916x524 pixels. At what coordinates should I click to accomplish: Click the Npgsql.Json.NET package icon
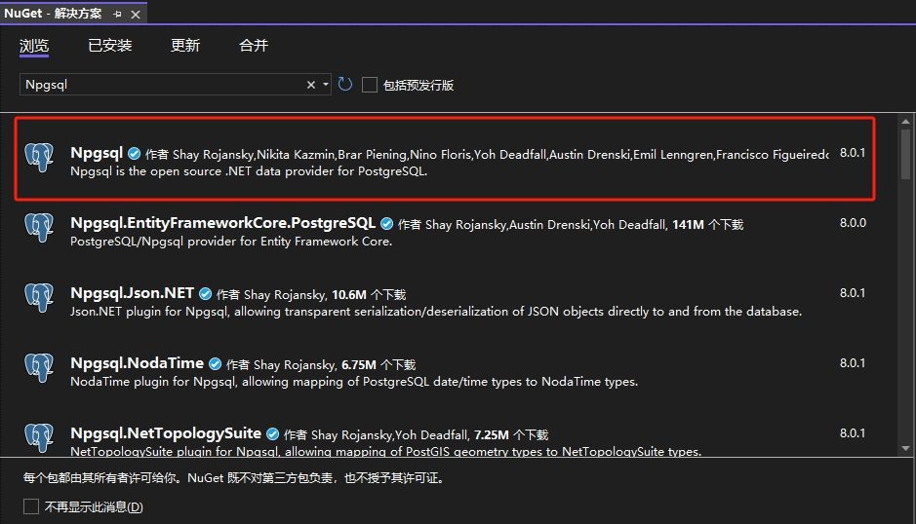pos(39,297)
